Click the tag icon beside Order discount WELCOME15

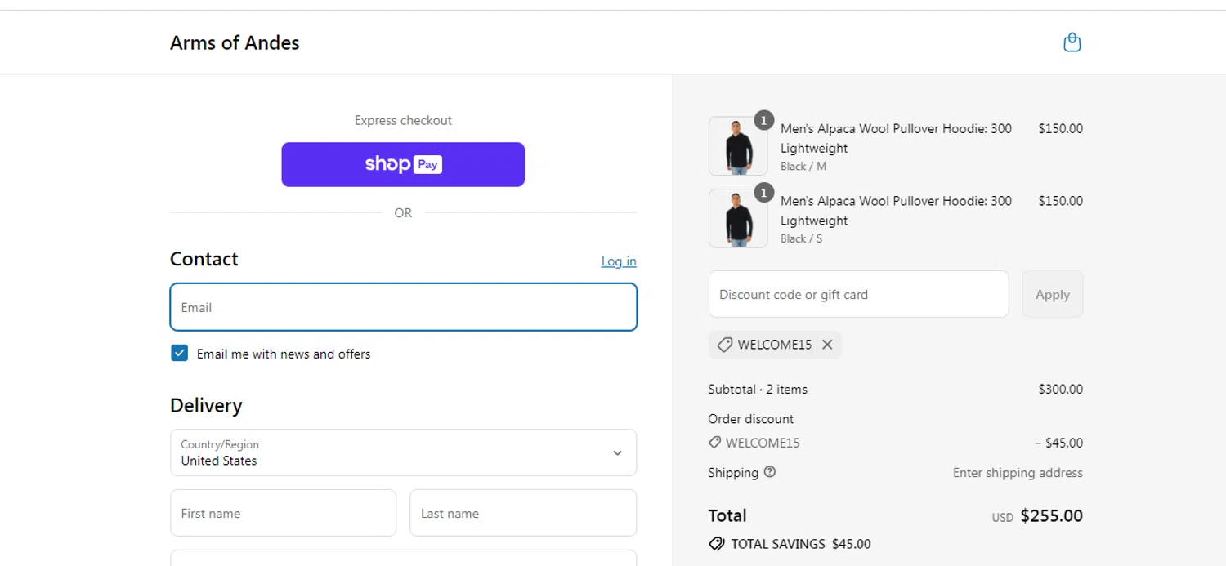point(714,443)
